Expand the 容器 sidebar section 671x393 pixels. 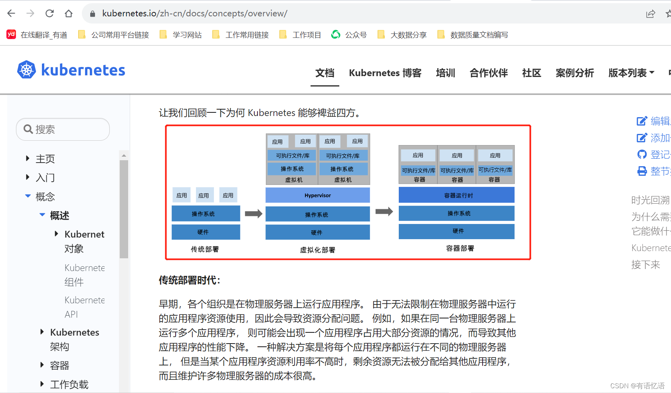pyautogui.click(x=42, y=365)
